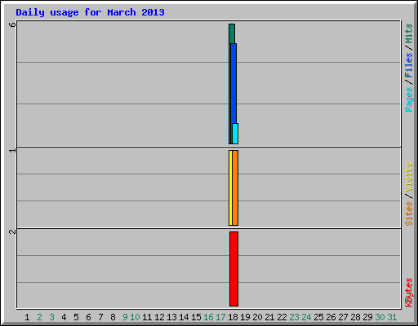Select the green Hits bar for day 18
Viewport: 418px width, 326px height.
(232, 33)
